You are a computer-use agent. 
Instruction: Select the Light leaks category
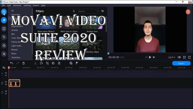pyautogui.click(x=16, y=46)
